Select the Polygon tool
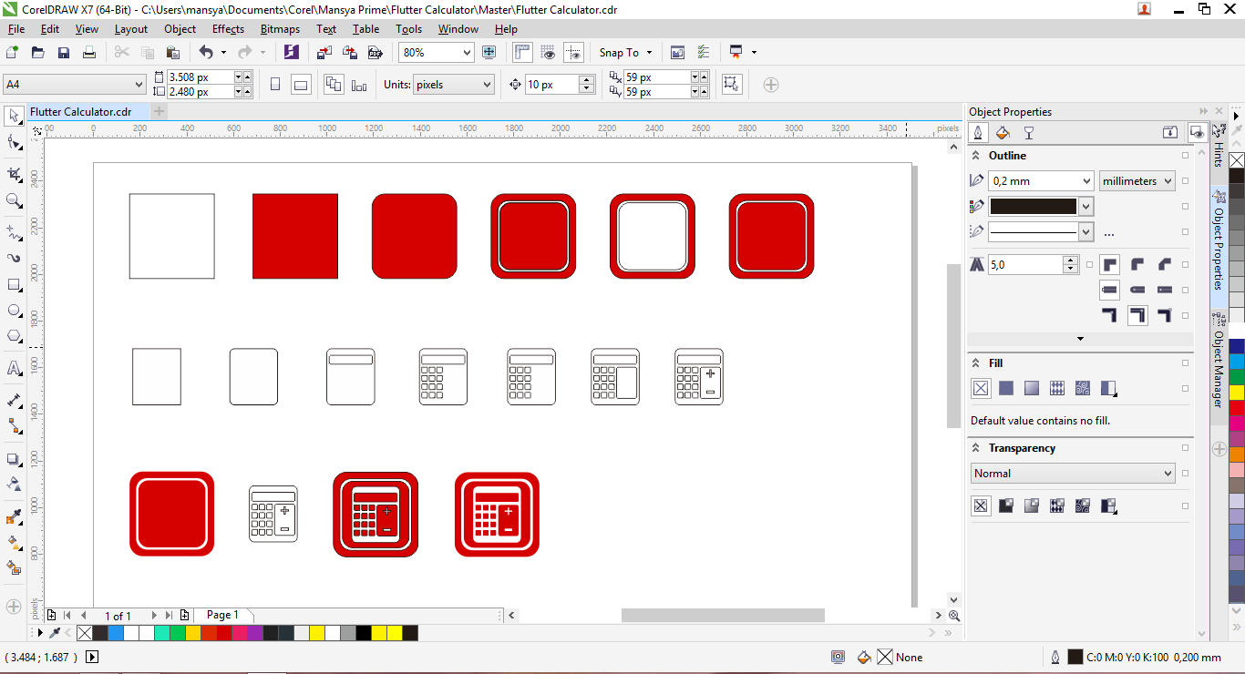 coord(14,336)
